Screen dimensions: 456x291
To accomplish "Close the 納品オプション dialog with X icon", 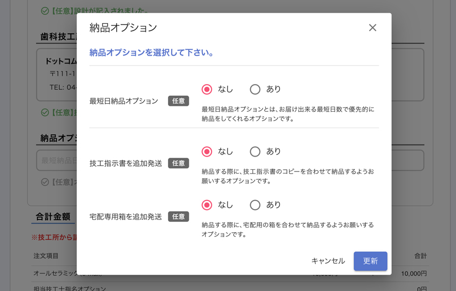I will [373, 28].
